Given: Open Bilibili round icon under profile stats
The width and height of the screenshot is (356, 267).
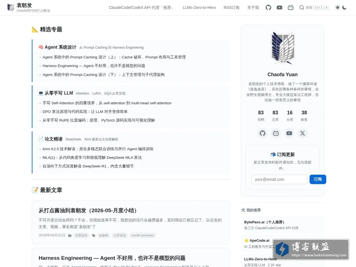Looking at the screenshot, I should (x=276, y=133).
